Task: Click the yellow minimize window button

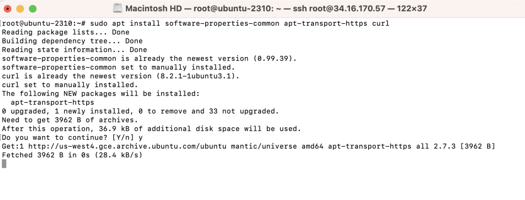Action: 20,9
